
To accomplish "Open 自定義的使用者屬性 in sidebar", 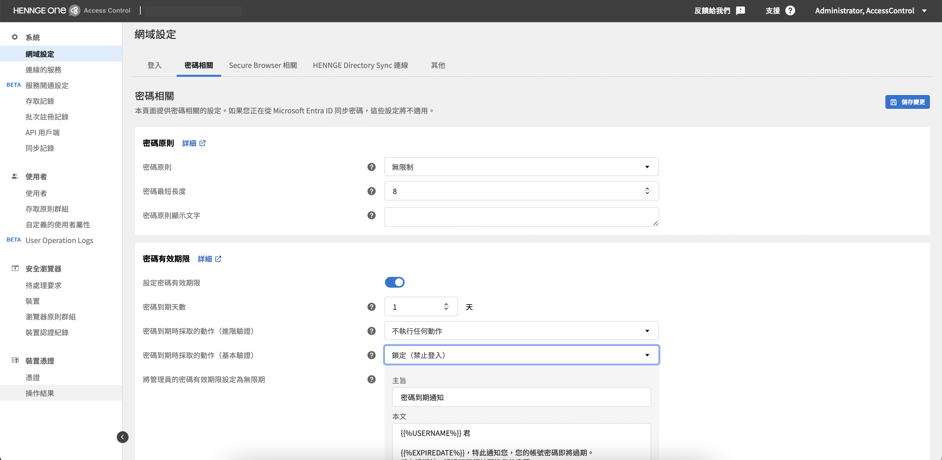I will (58, 224).
